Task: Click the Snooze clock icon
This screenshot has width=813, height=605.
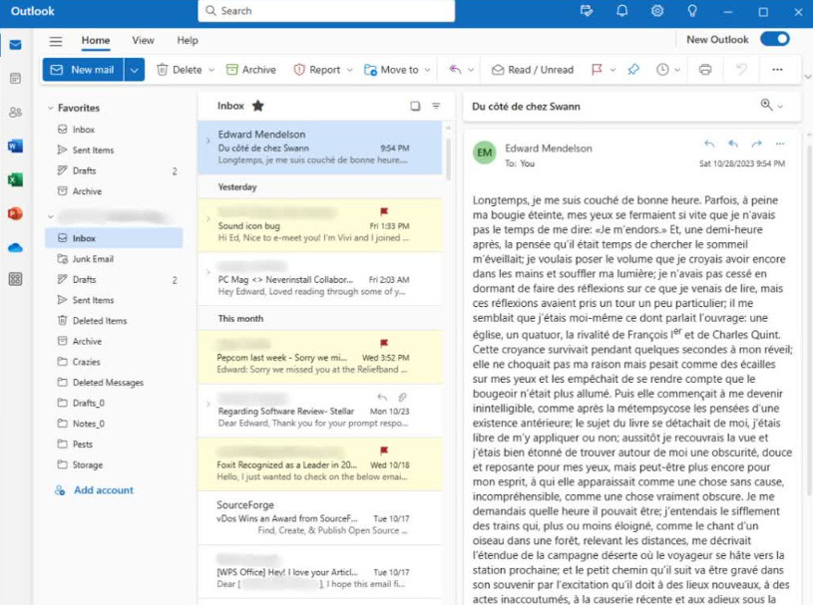Action: (662, 70)
